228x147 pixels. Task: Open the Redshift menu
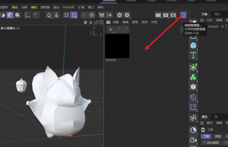[69, 7]
